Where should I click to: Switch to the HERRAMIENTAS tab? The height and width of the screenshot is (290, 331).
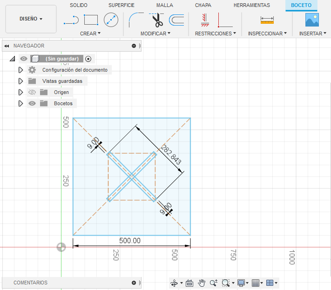(252, 5)
